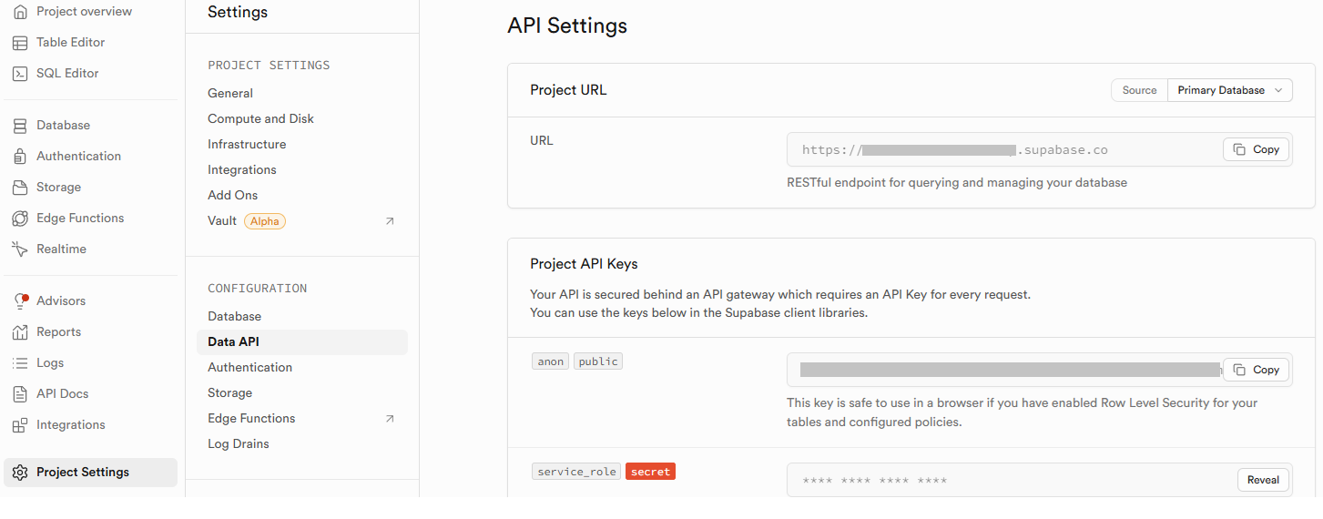The image size is (1323, 519).
Task: Select Compute and Disk settings
Action: pyautogui.click(x=260, y=119)
